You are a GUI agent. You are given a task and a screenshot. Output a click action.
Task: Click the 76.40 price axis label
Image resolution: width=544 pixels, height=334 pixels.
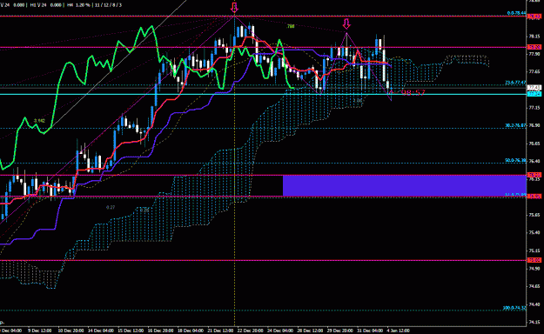point(534,161)
